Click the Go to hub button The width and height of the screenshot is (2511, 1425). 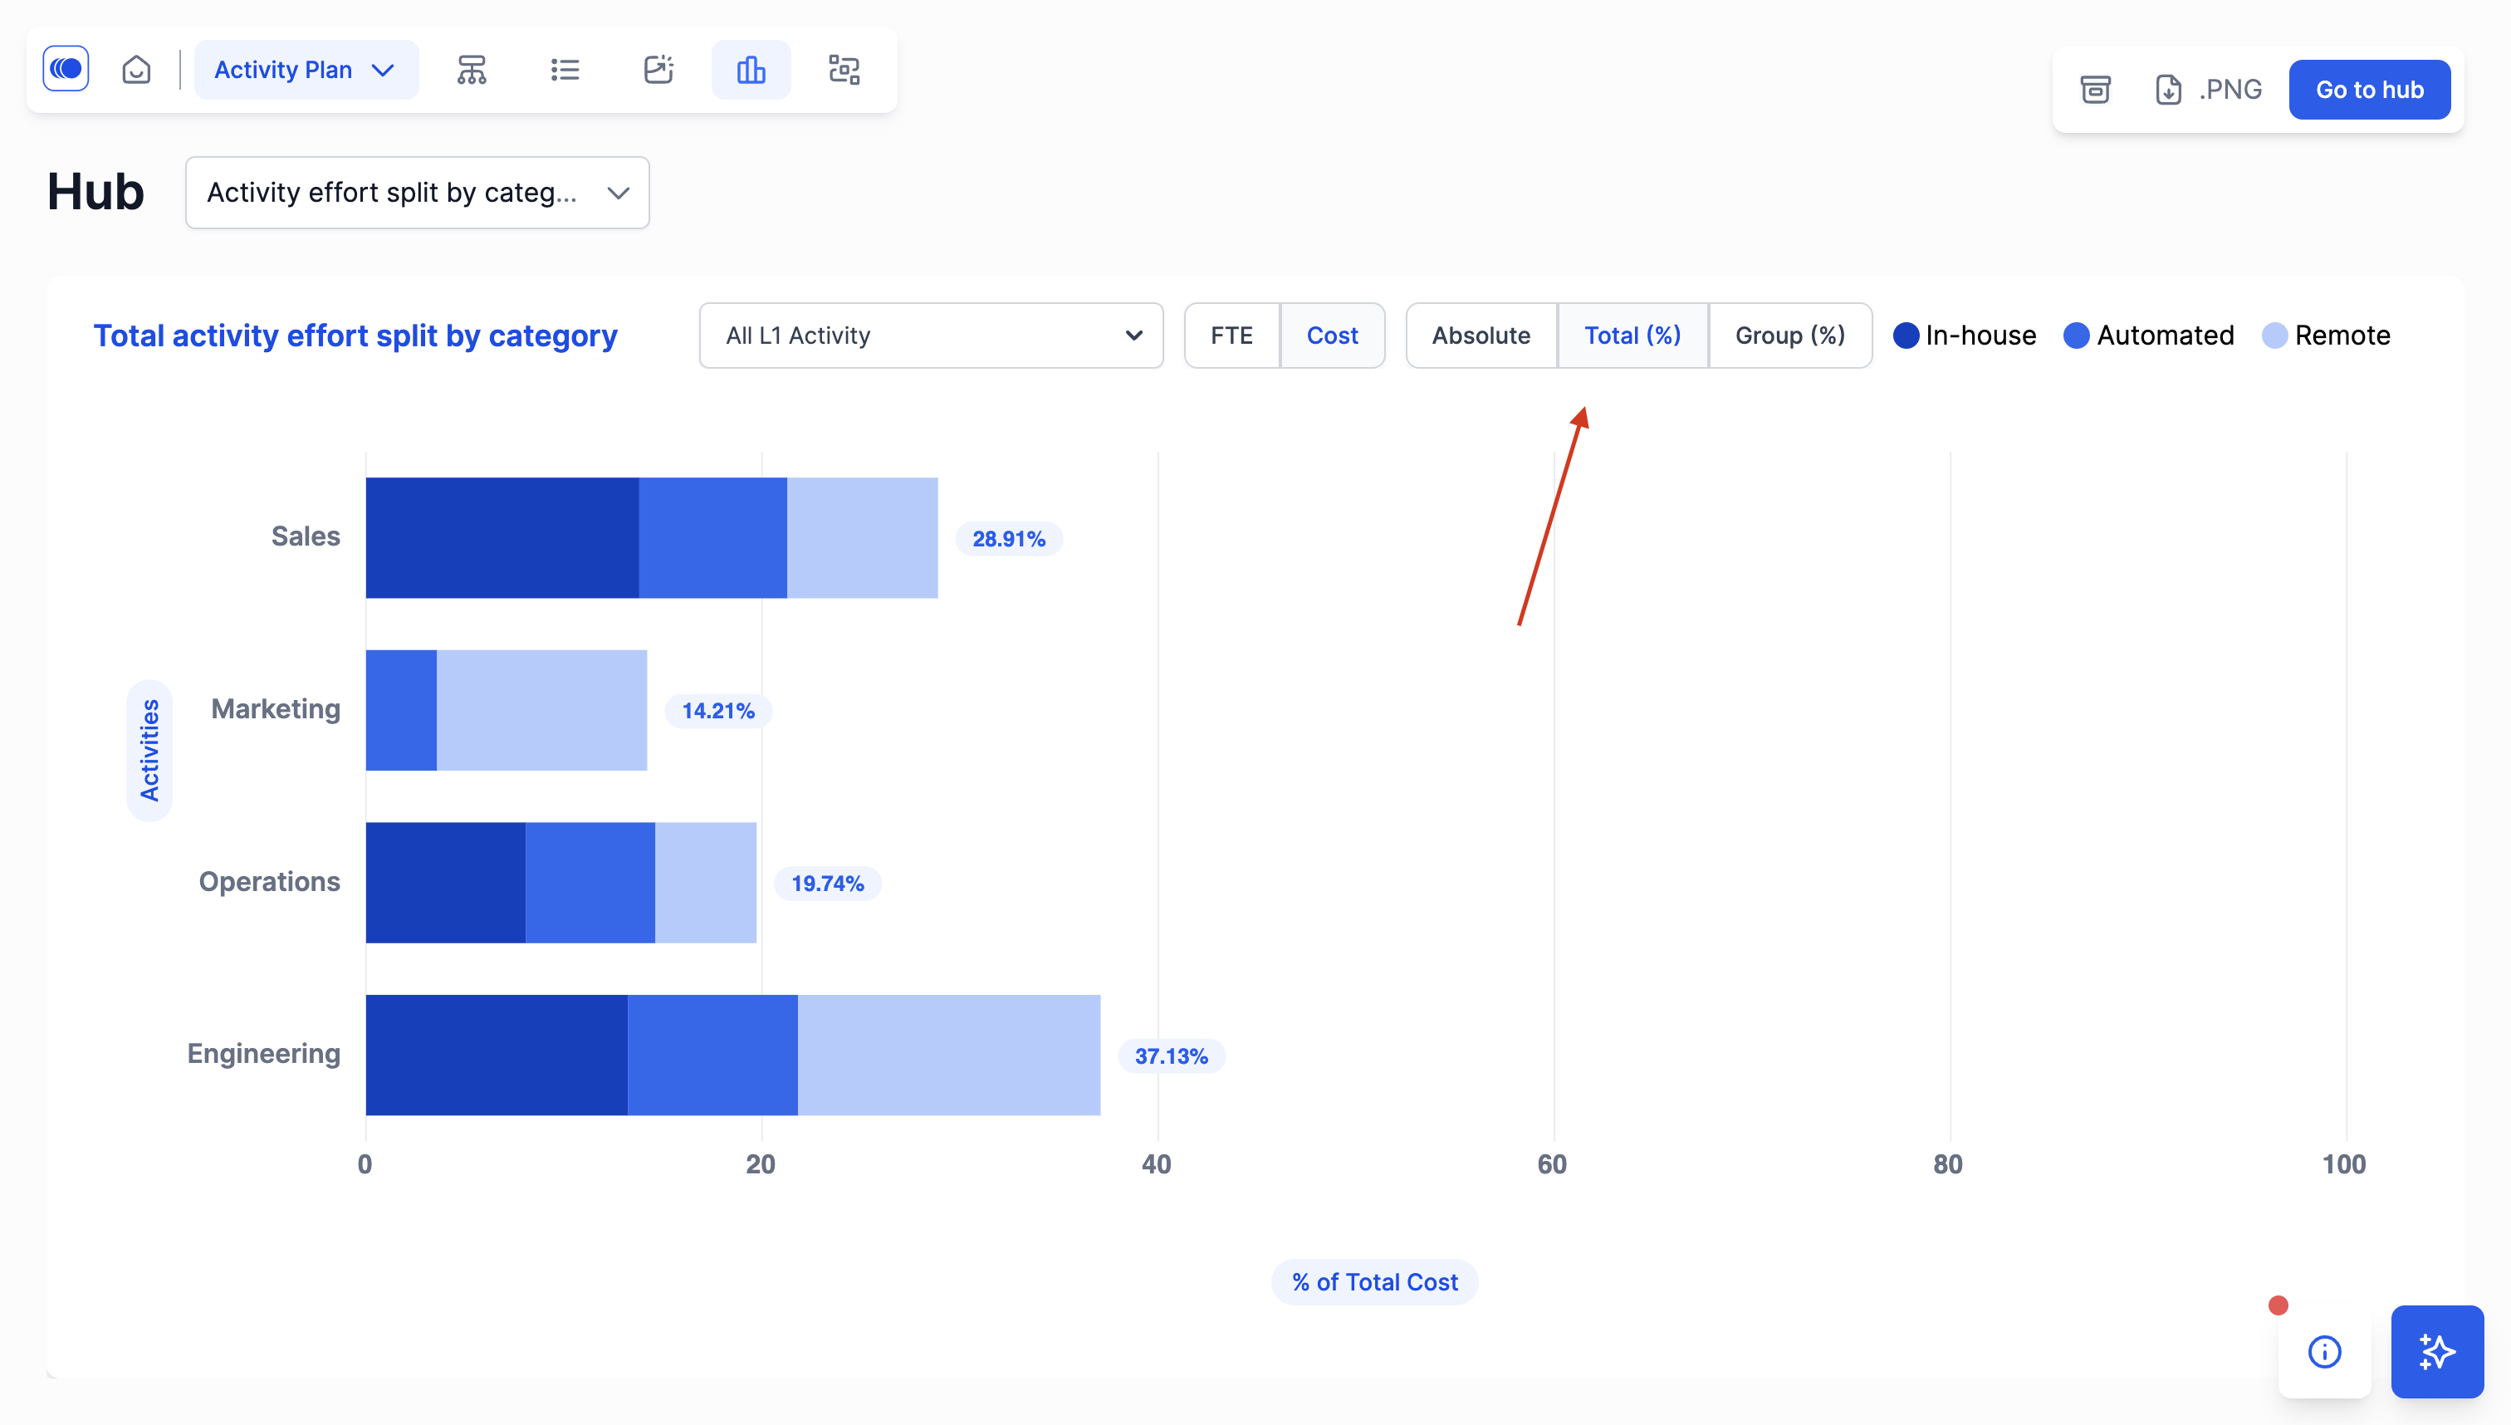pyautogui.click(x=2368, y=89)
